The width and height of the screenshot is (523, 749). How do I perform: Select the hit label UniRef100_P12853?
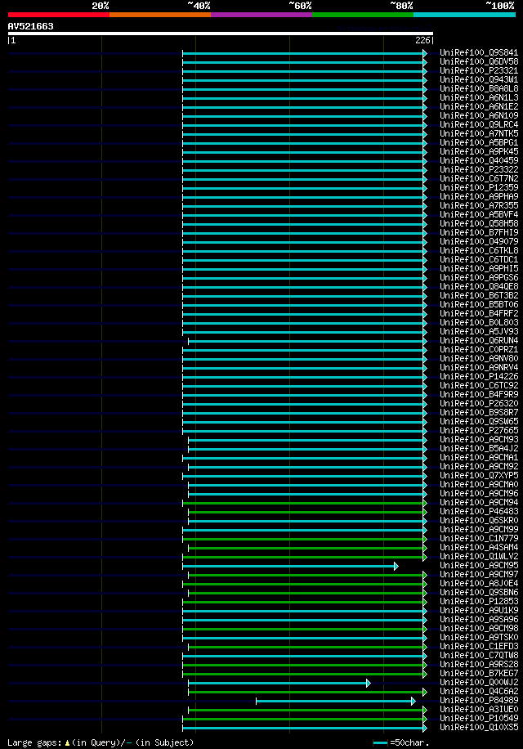479,601
